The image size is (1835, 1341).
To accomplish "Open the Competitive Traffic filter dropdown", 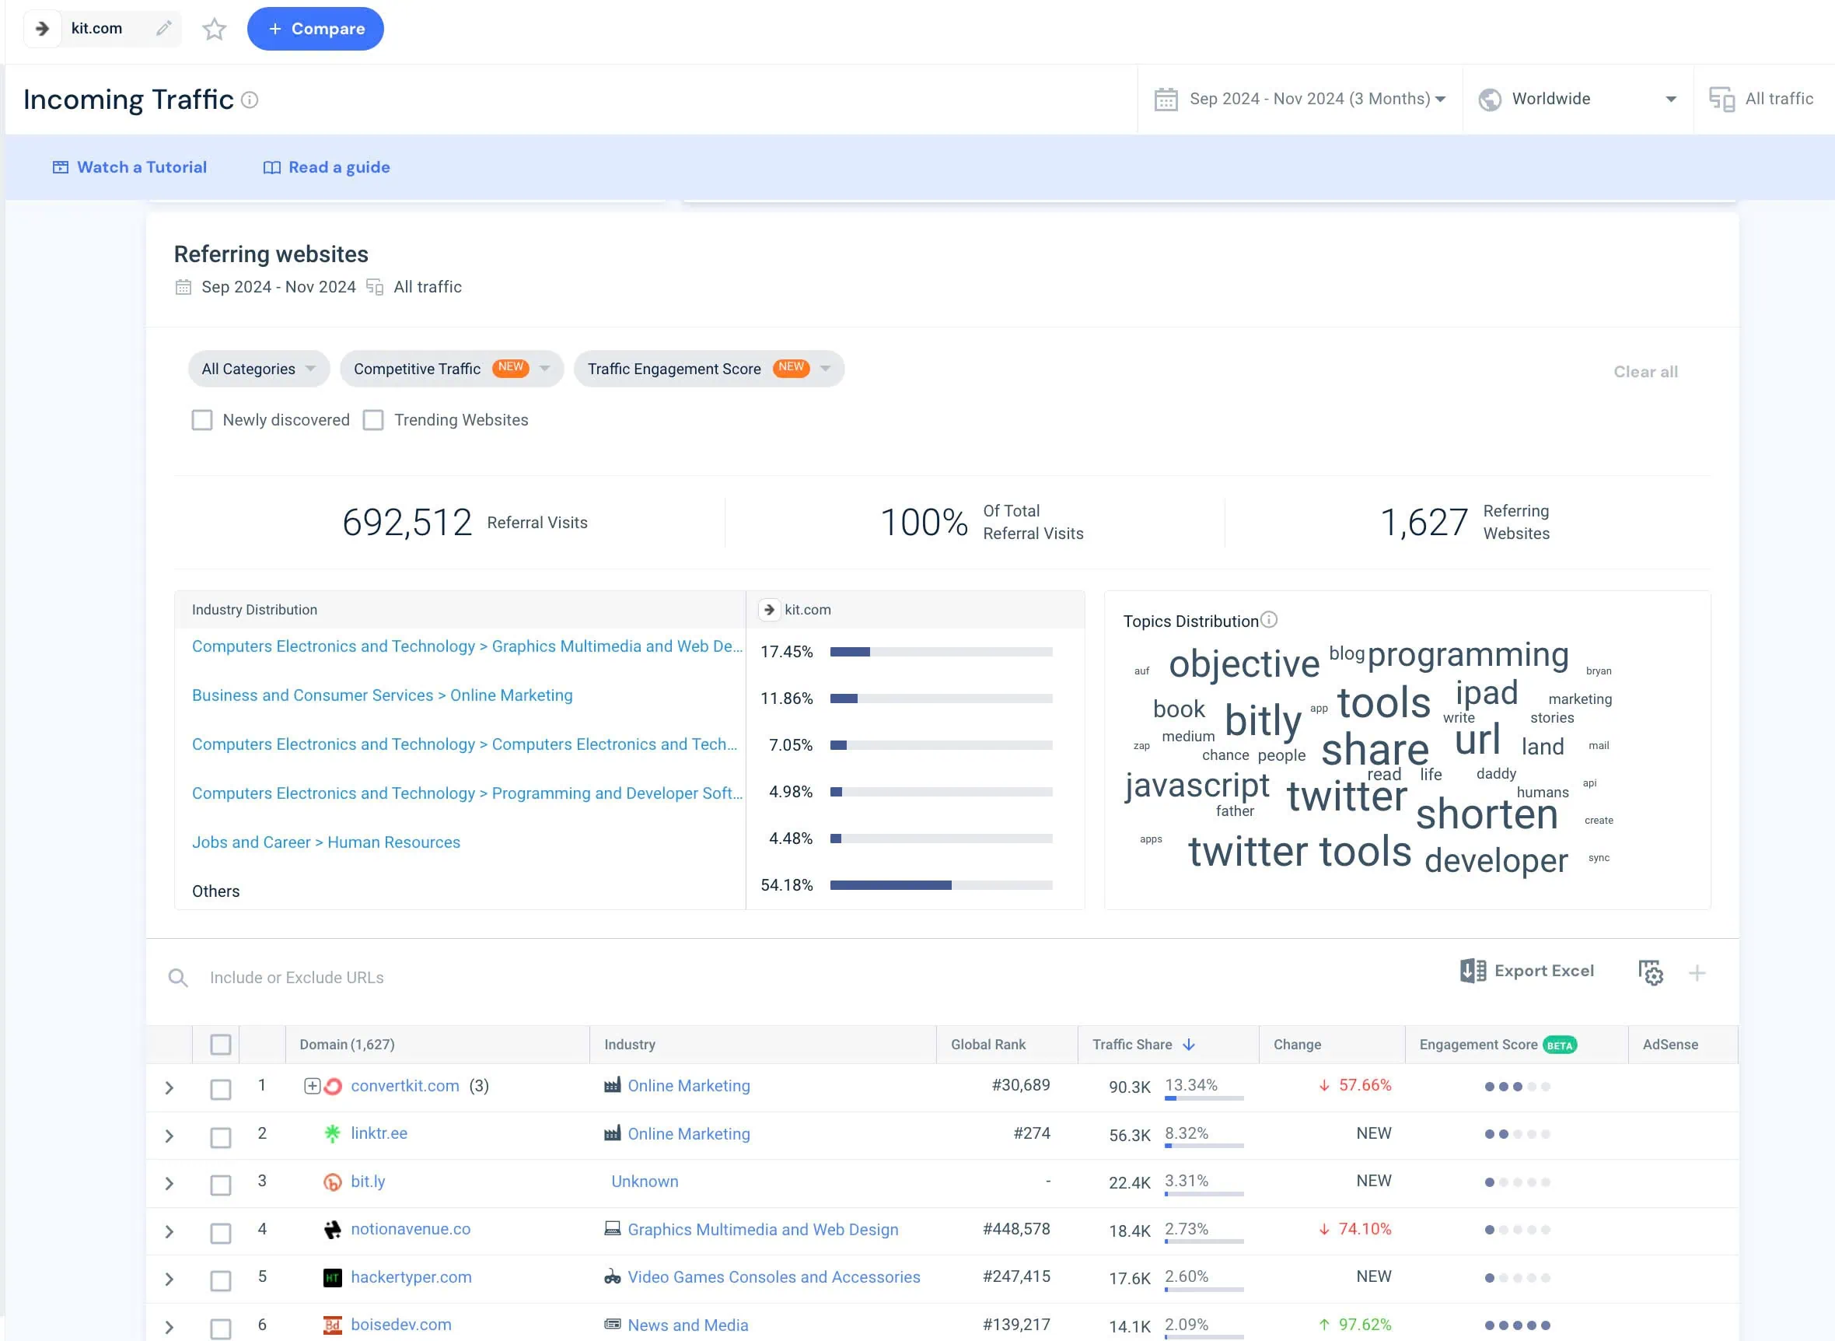I will tap(452, 369).
